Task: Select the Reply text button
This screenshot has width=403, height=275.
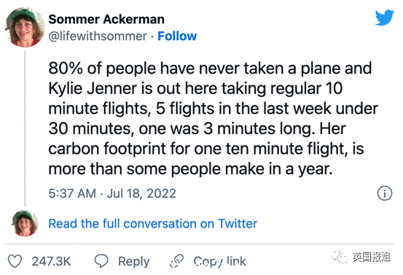Action: 134,261
